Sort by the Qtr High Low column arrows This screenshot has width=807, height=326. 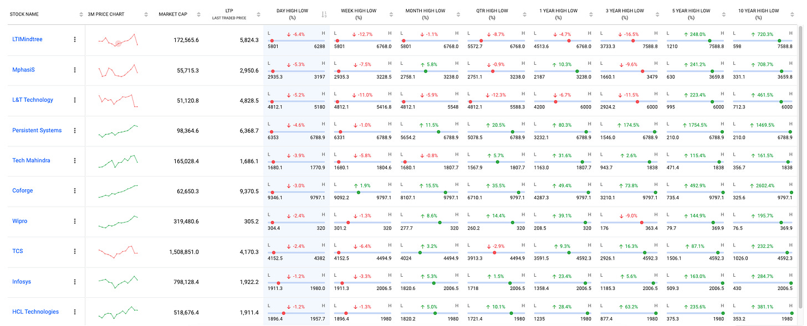[x=524, y=14]
